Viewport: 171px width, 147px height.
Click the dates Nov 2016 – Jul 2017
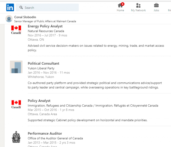(x=42, y=35)
